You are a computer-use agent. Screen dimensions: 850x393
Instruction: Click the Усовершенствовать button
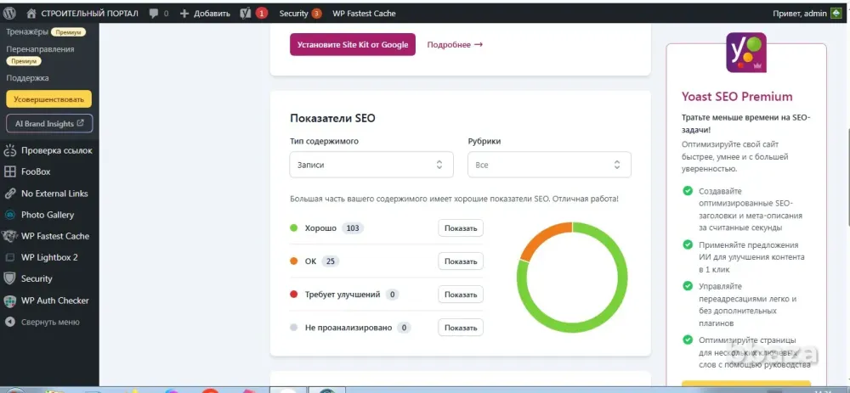click(48, 99)
